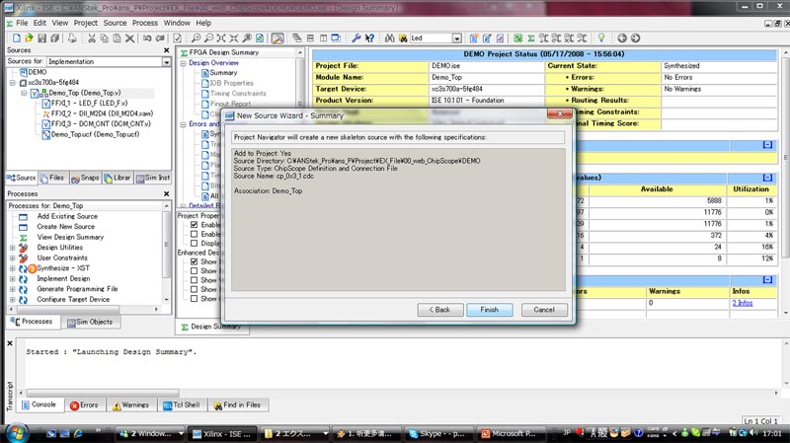The height and width of the screenshot is (443, 790).
Task: Click the toolbar Back arrow circle icon
Action: pos(622,38)
